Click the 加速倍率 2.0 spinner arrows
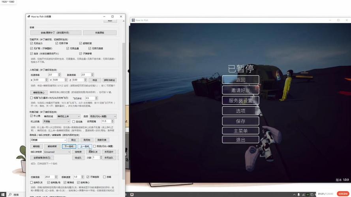351x197 pixels. (x=59, y=74)
